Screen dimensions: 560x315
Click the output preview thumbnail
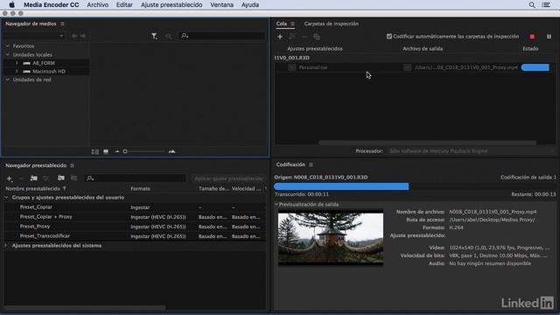click(x=331, y=238)
